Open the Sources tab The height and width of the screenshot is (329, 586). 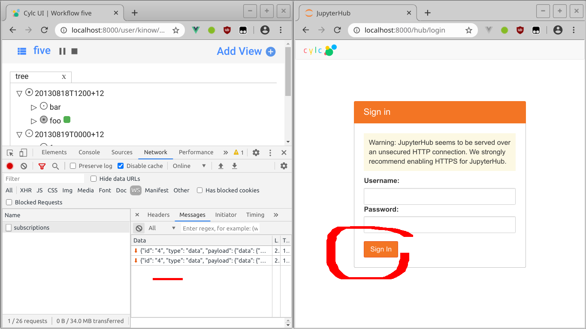[x=122, y=152]
